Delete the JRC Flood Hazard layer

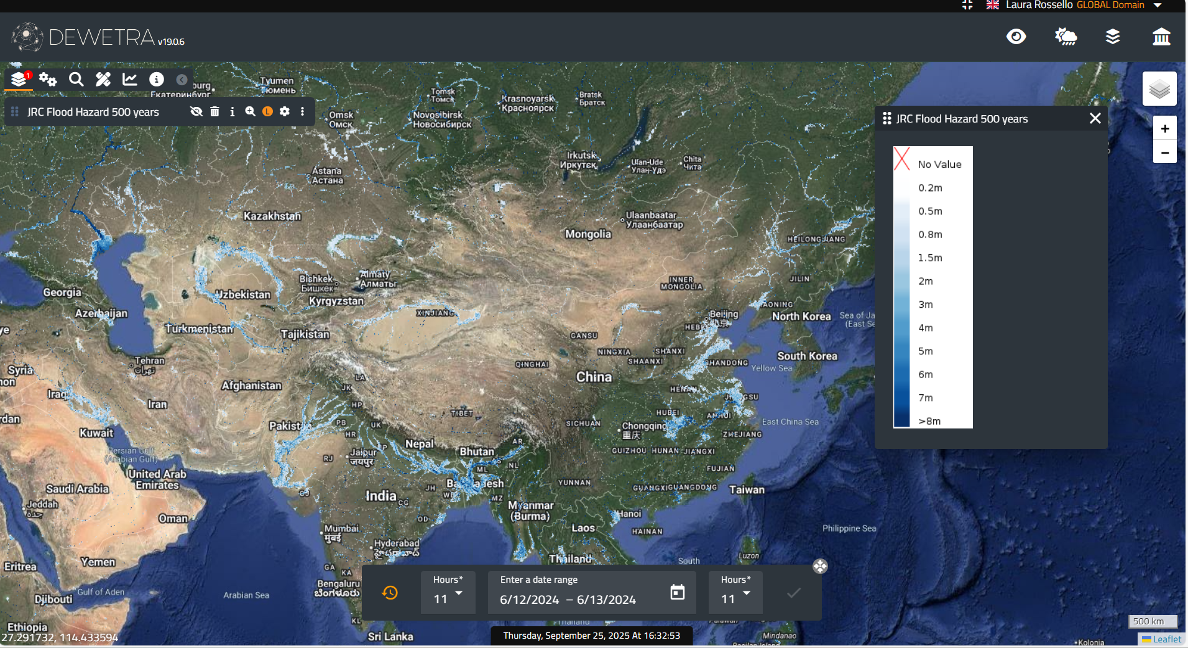[214, 111]
